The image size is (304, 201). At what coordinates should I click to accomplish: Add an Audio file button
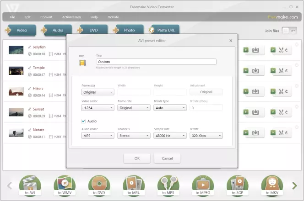click(56, 30)
